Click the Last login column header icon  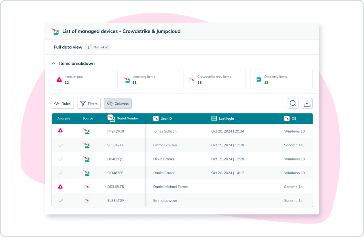point(214,118)
